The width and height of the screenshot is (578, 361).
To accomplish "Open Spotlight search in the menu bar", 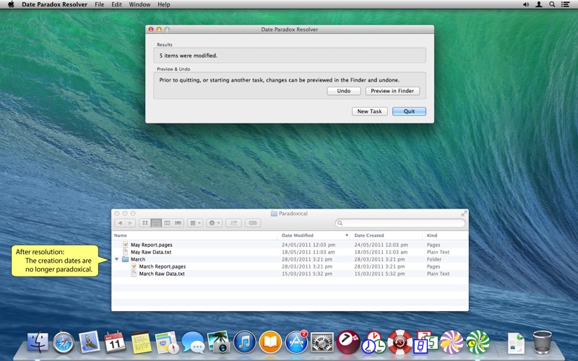I will [x=552, y=4].
